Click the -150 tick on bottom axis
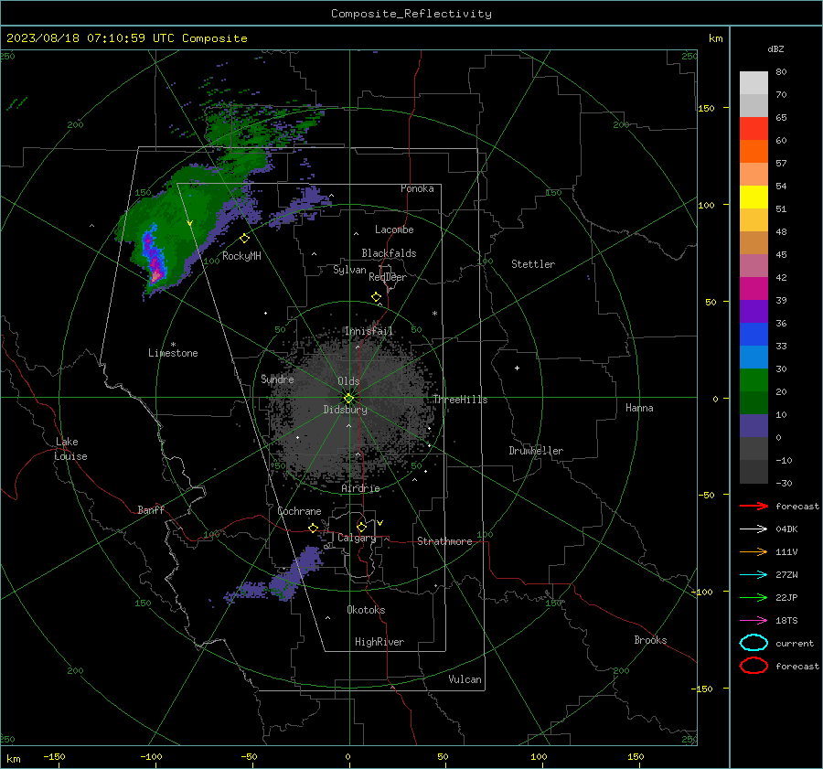This screenshot has height=769, width=823. point(54,756)
